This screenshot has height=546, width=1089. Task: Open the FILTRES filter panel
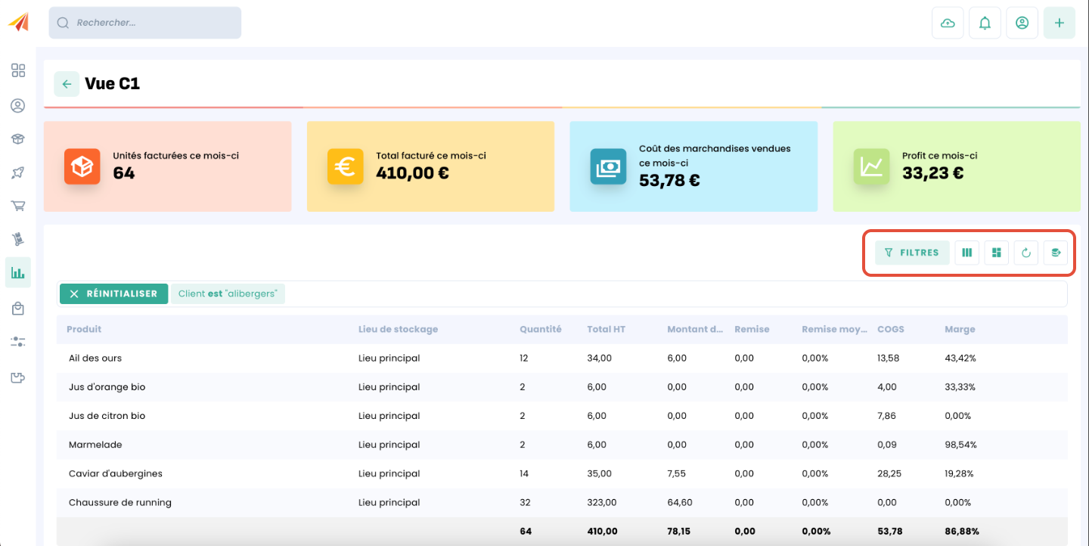[912, 253]
